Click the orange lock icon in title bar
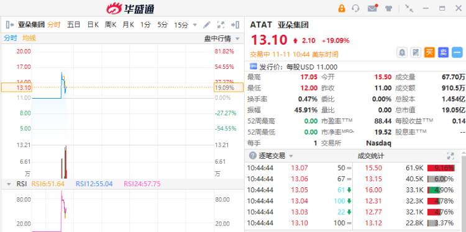 click(x=342, y=8)
